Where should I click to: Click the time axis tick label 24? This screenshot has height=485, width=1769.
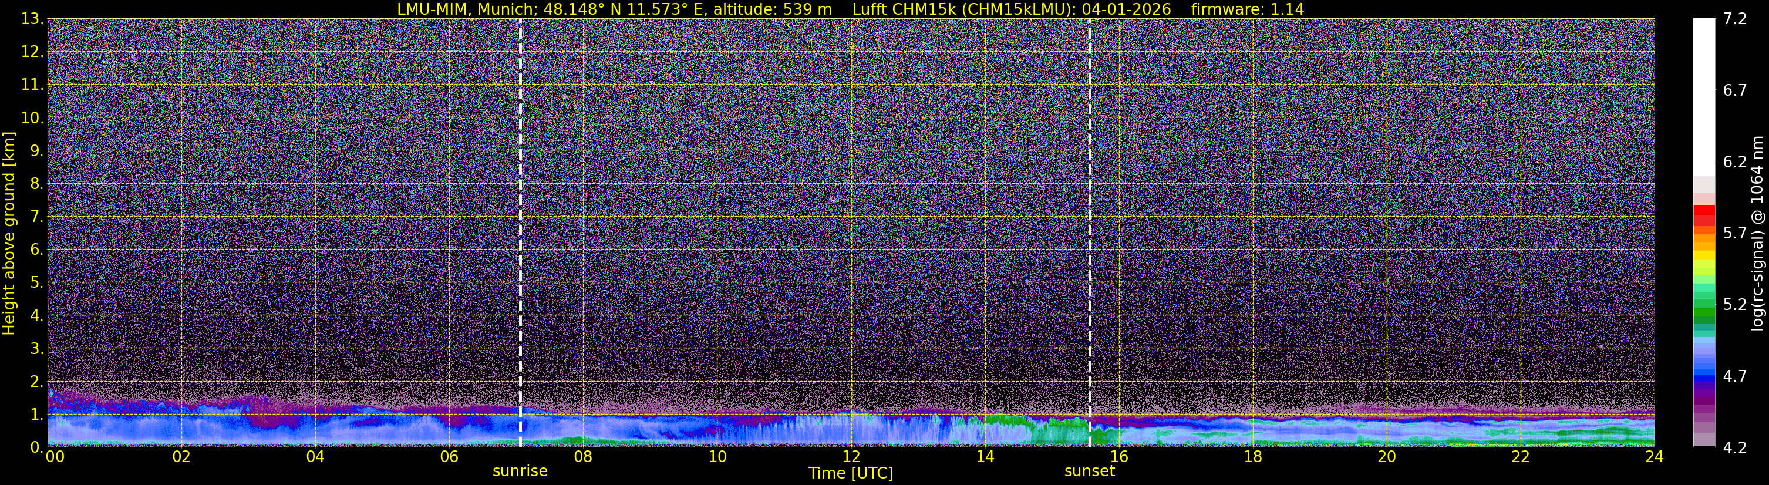(x=1655, y=457)
